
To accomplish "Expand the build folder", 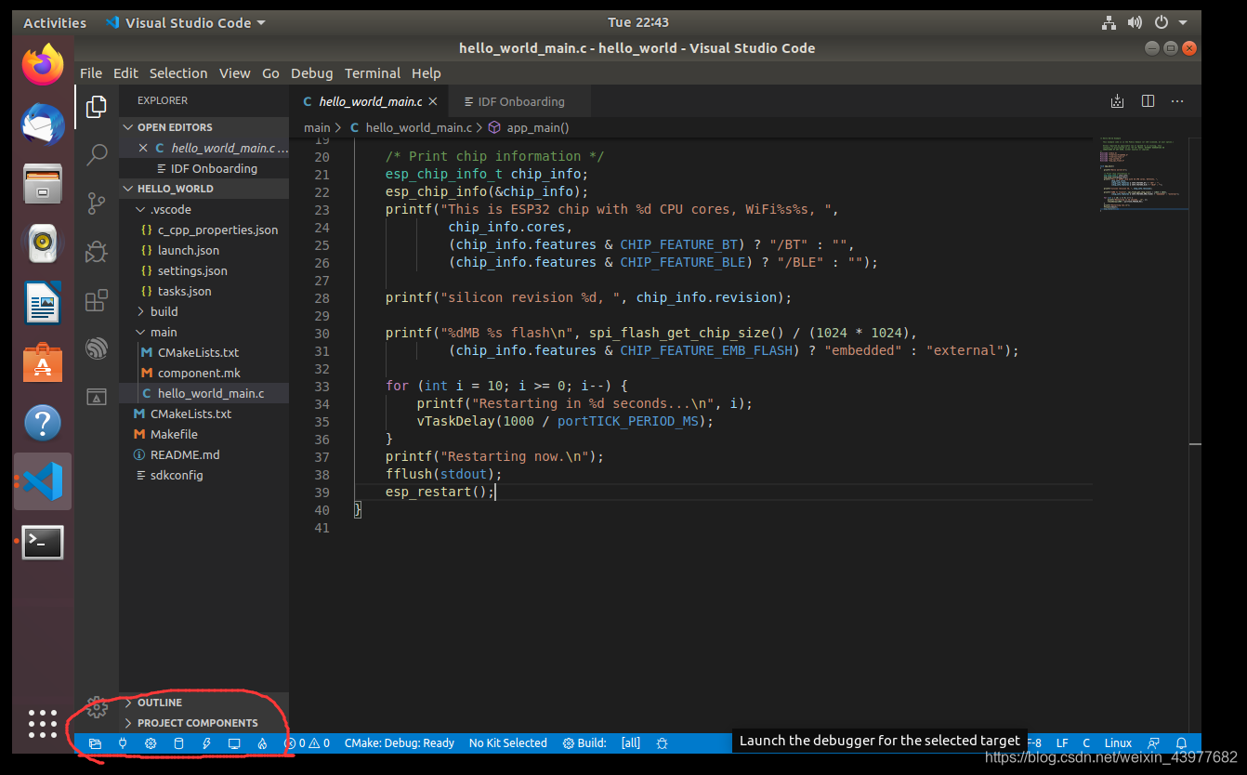I will (x=203, y=311).
